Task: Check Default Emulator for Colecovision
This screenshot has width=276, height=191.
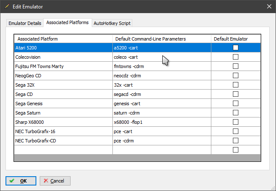Action: coord(235,57)
